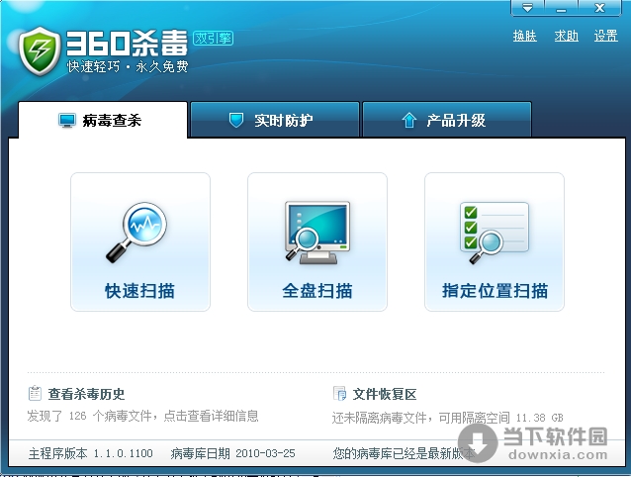Open 查看杀毒历史 scan history

(86, 394)
